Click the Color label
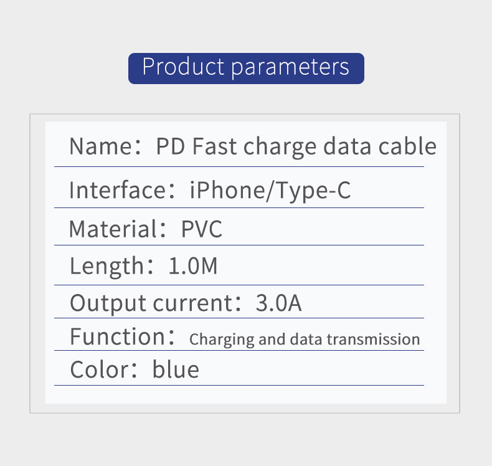This screenshot has height=466, width=492. tap(101, 369)
